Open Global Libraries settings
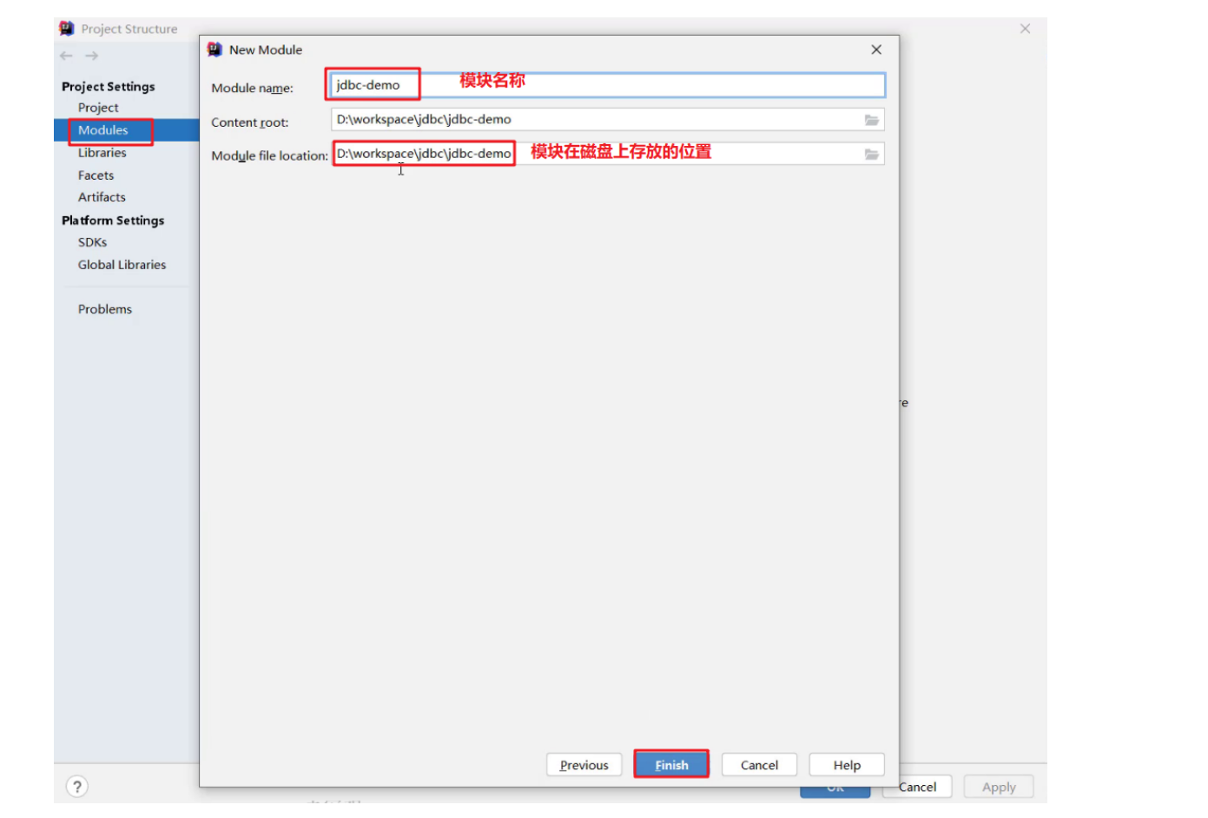This screenshot has height=818, width=1208. click(x=122, y=264)
